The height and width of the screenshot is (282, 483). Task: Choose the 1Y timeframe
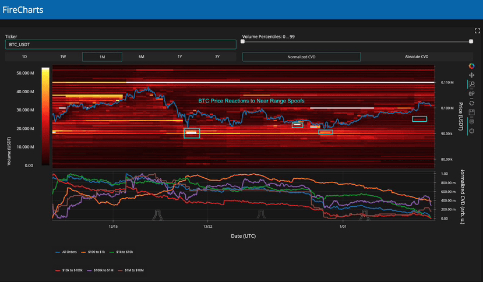pos(179,57)
